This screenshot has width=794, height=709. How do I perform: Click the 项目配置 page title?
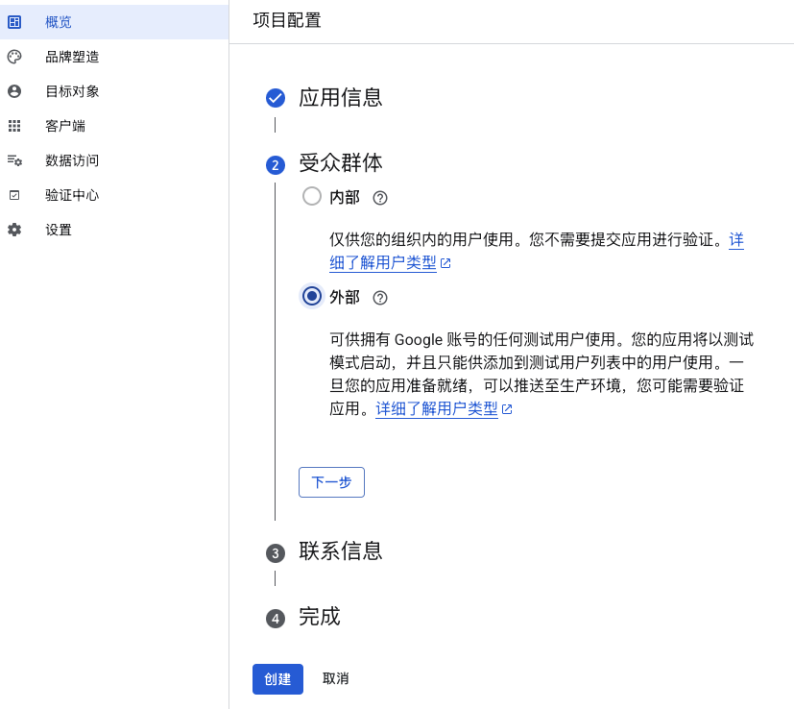pyautogui.click(x=287, y=20)
